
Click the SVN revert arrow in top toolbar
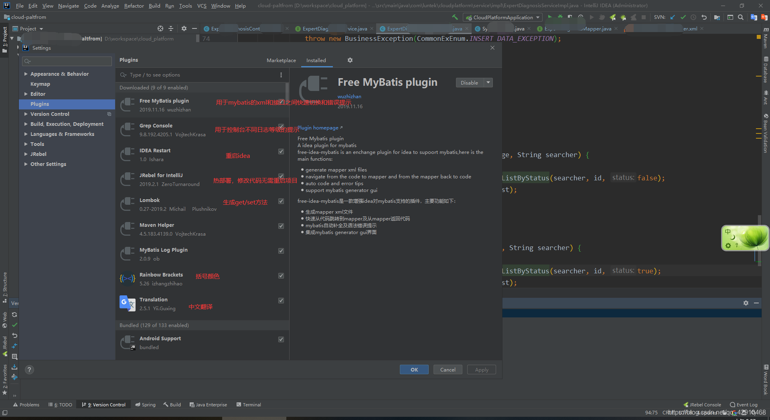[704, 17]
